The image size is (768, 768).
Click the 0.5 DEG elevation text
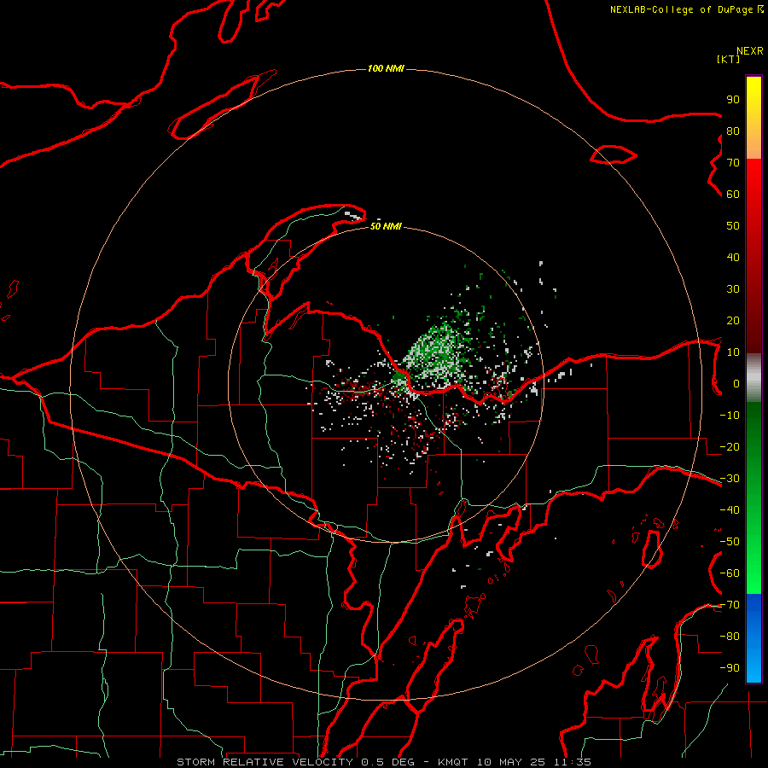pyautogui.click(x=388, y=762)
